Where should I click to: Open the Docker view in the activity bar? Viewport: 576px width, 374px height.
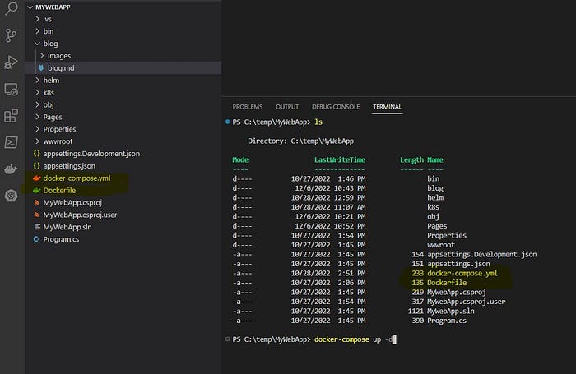[x=11, y=169]
